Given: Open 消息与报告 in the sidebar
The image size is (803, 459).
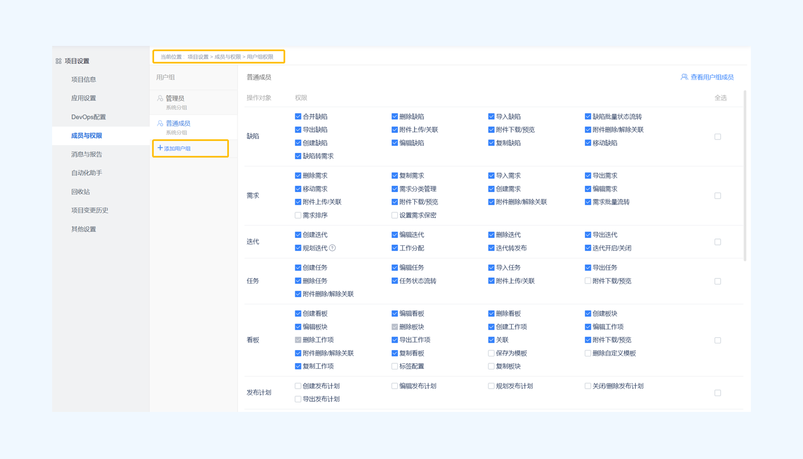Looking at the screenshot, I should coord(86,154).
